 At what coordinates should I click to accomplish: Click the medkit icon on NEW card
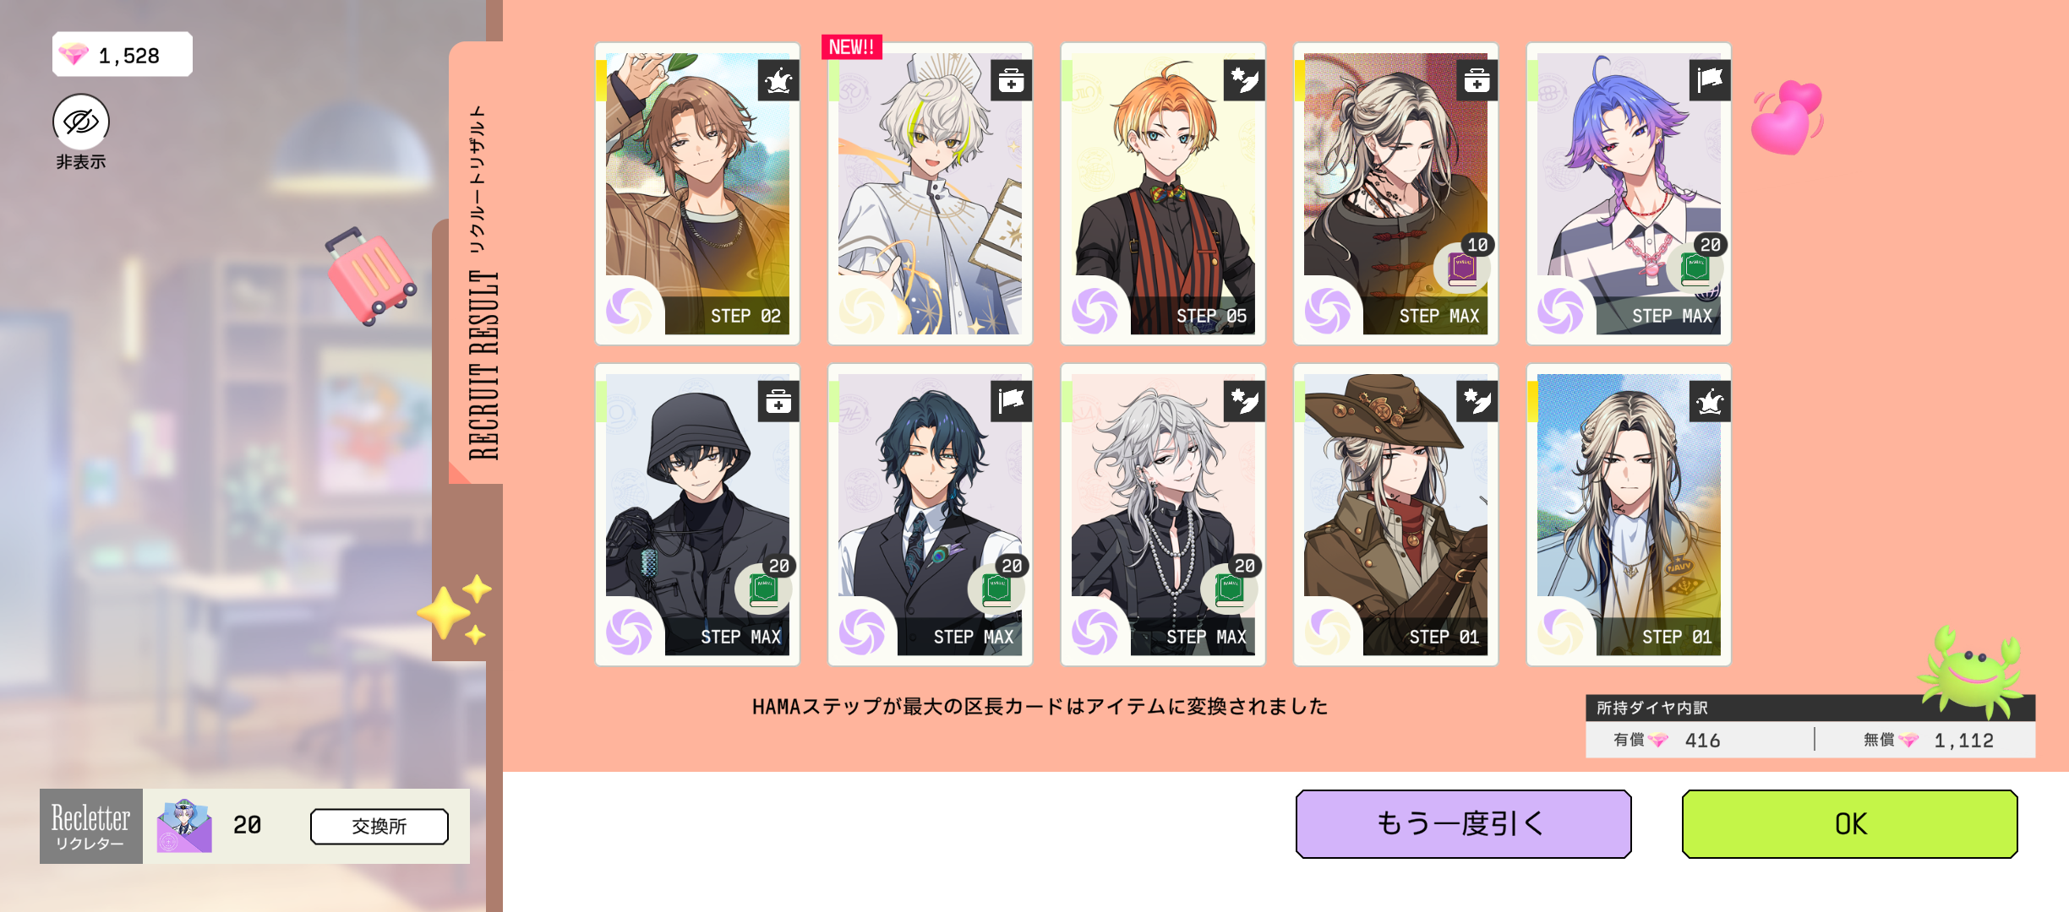point(1011,81)
